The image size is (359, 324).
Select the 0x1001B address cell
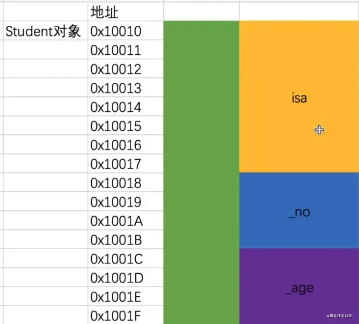point(125,240)
